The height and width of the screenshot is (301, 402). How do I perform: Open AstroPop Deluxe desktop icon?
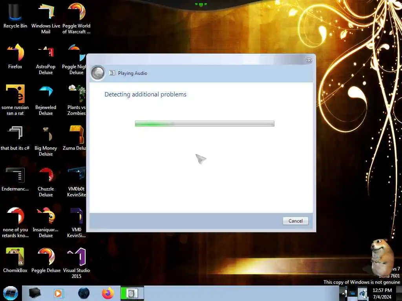46,60
